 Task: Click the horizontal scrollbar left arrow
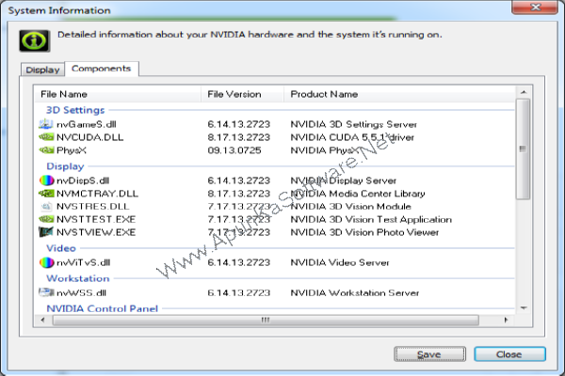(43, 320)
